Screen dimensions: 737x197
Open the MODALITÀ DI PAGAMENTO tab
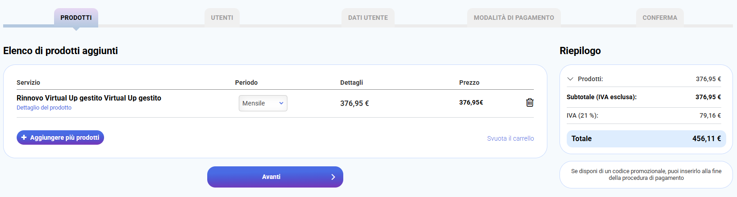pos(514,18)
